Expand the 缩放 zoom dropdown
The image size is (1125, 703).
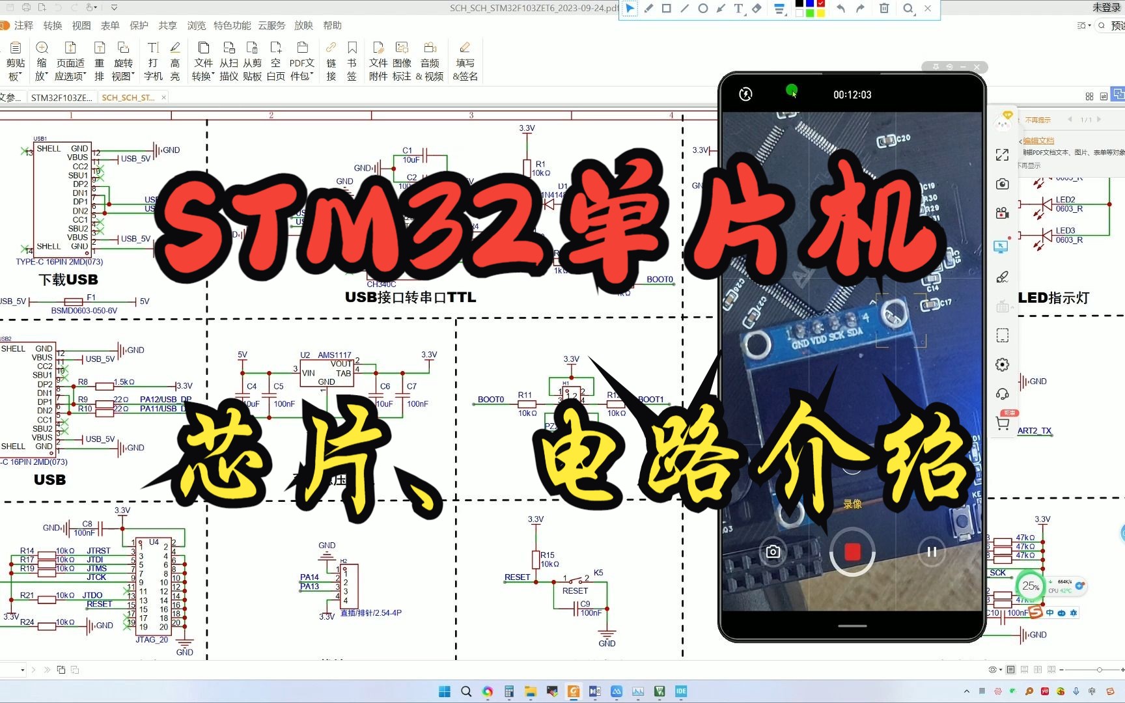click(x=42, y=62)
